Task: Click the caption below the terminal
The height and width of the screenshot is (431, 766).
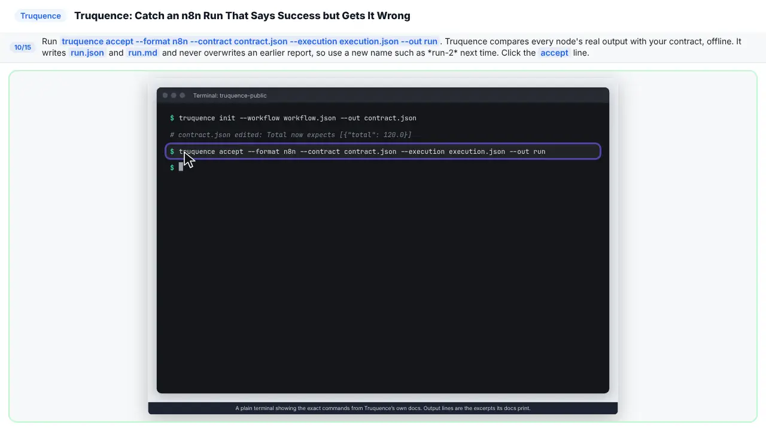Action: click(383, 408)
